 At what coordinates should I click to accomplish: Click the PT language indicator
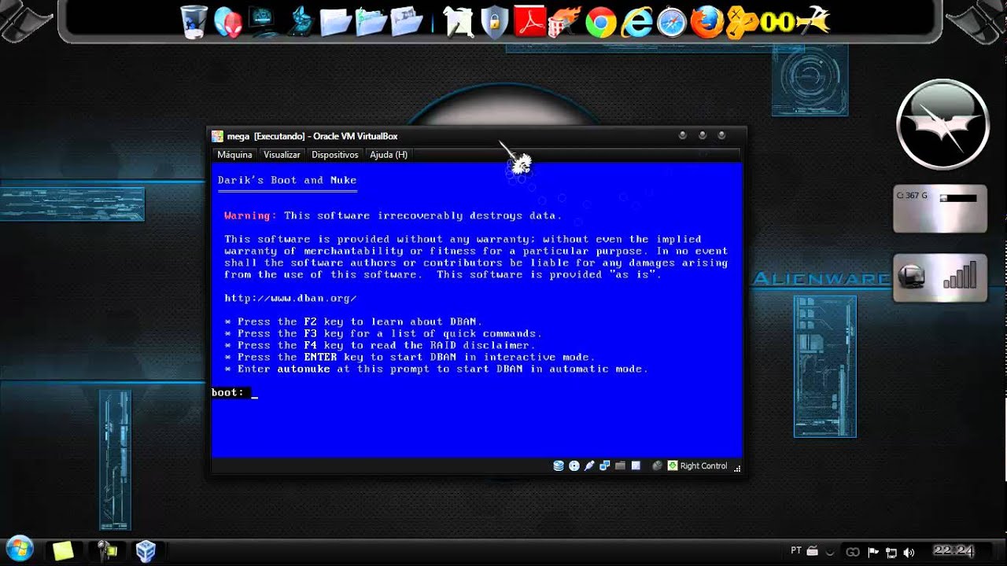tap(796, 550)
